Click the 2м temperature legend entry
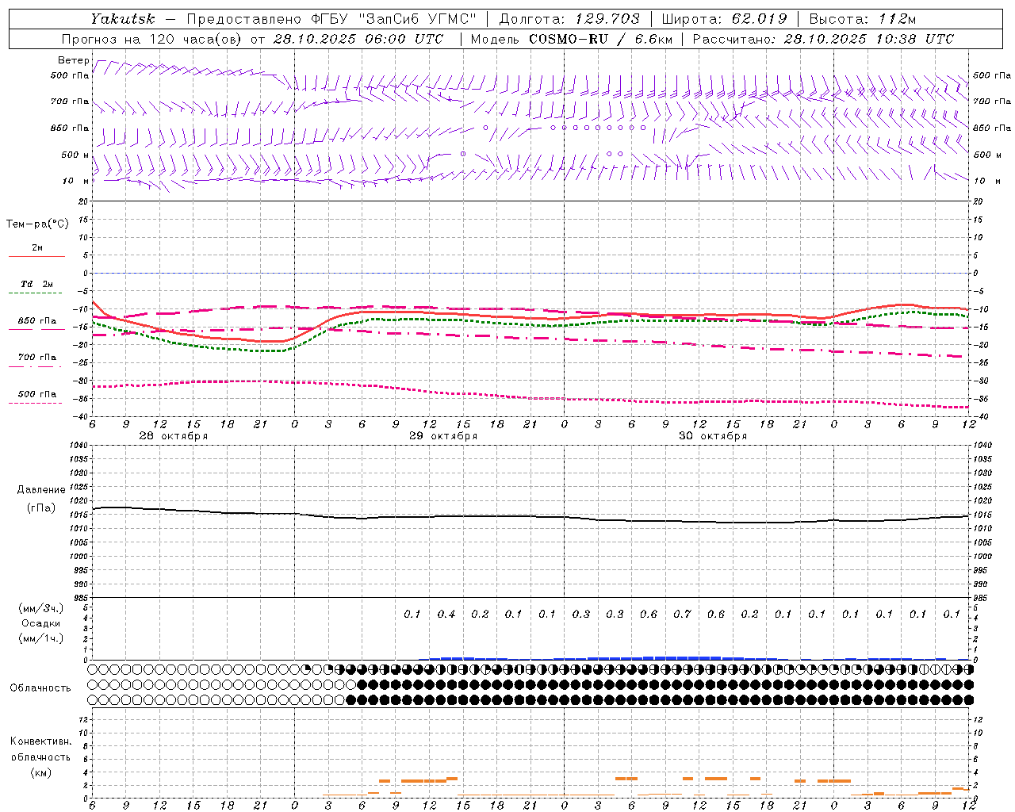This screenshot has height=812, width=1015. pos(37,248)
